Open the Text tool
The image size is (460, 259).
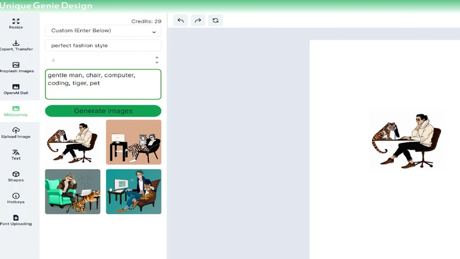pyautogui.click(x=16, y=154)
